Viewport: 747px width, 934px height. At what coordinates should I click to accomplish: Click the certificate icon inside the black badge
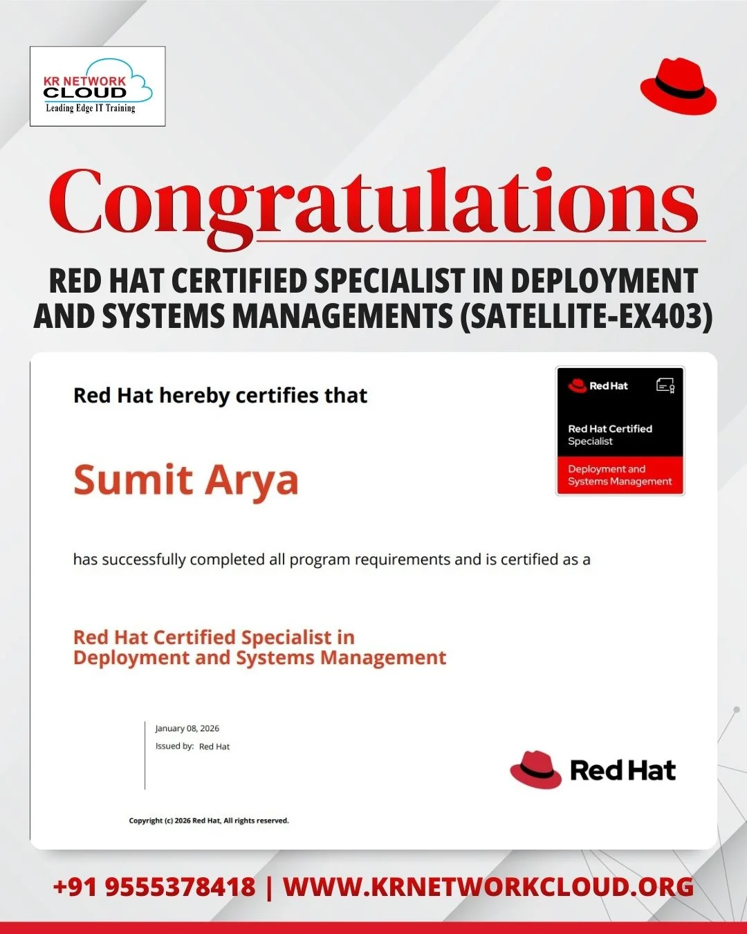665,386
